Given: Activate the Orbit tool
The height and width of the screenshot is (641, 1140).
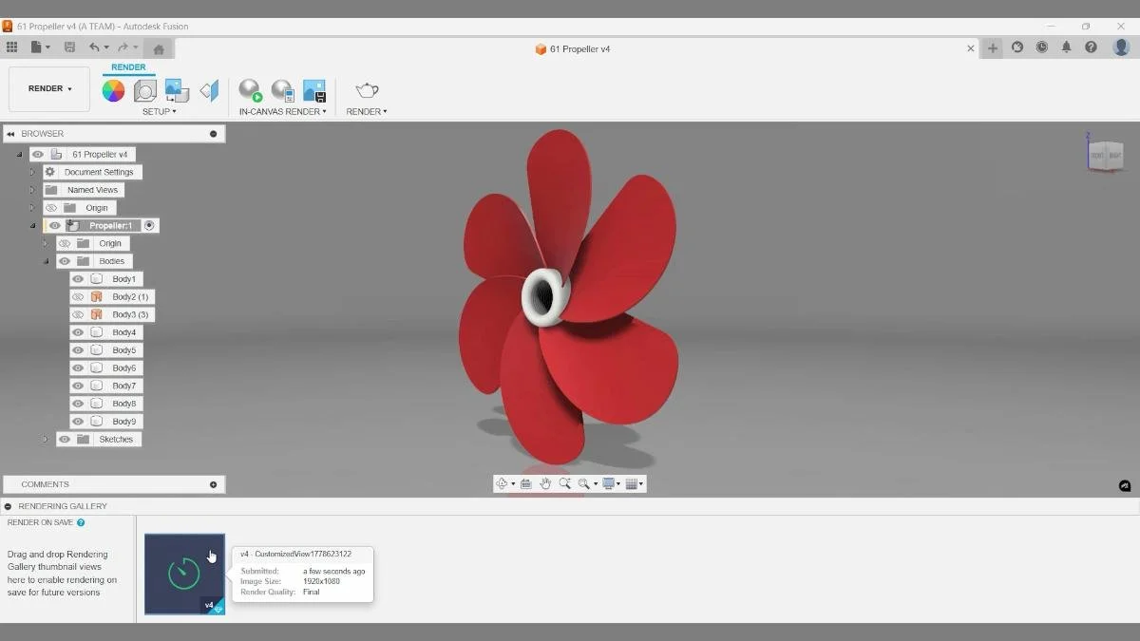Looking at the screenshot, I should point(503,483).
